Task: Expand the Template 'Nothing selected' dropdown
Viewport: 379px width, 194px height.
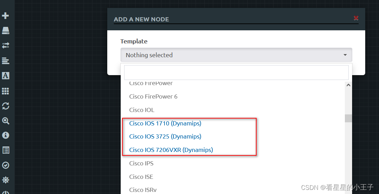Action: 236,55
